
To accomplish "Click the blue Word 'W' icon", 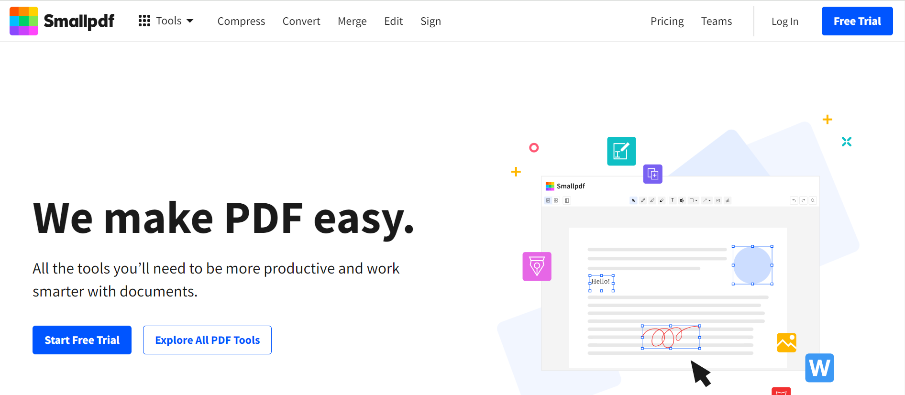I will [819, 368].
